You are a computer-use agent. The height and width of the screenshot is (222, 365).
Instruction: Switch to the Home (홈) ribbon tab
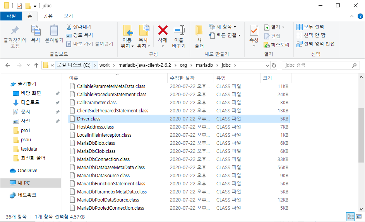(30, 16)
